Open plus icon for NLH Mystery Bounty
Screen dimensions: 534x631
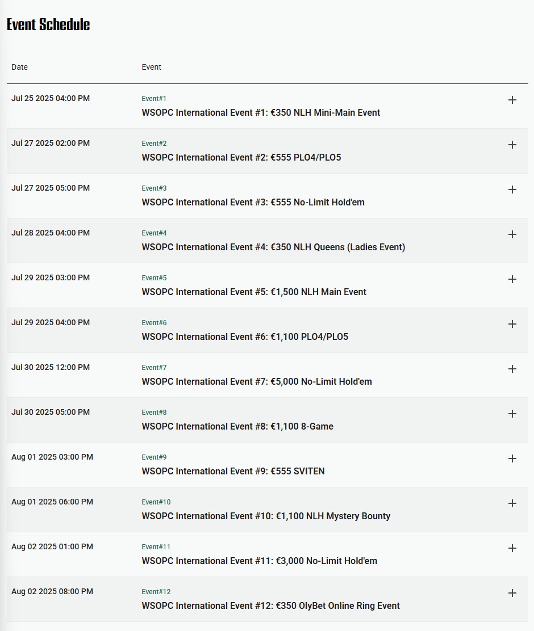pos(512,503)
